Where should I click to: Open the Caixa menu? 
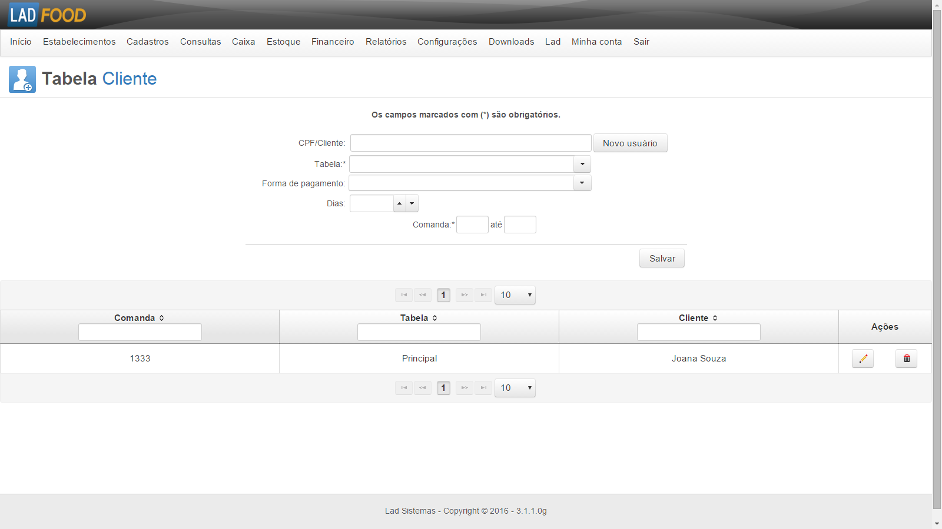tap(244, 42)
